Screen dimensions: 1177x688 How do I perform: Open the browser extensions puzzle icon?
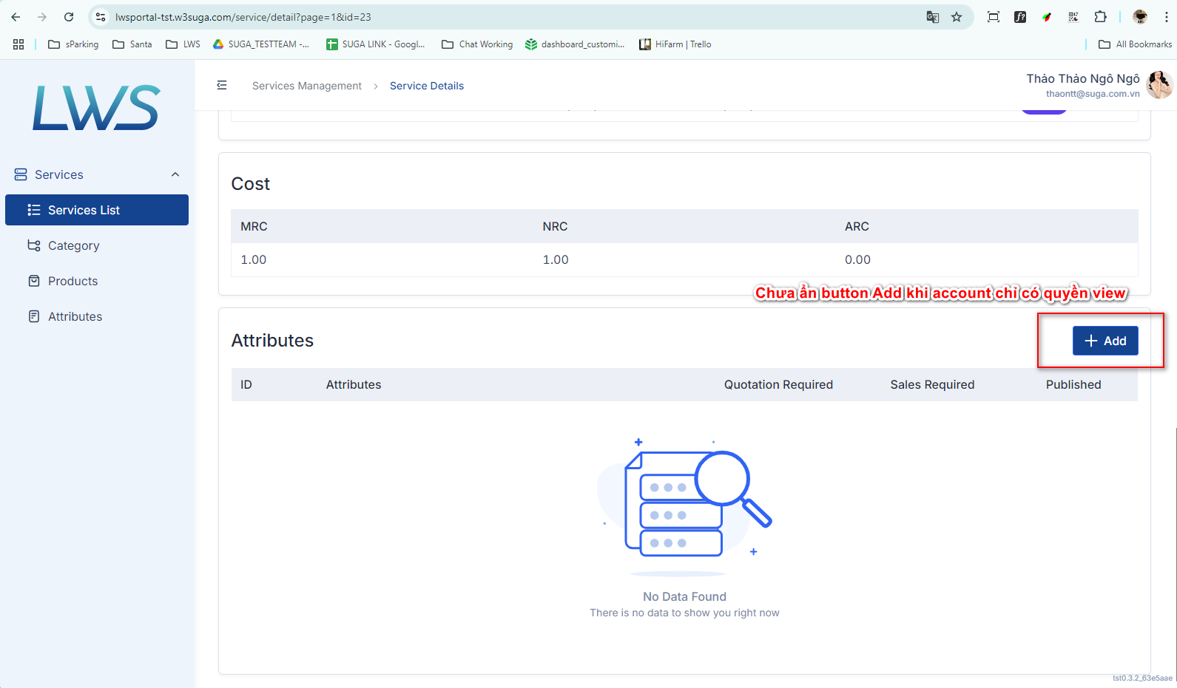(1100, 17)
